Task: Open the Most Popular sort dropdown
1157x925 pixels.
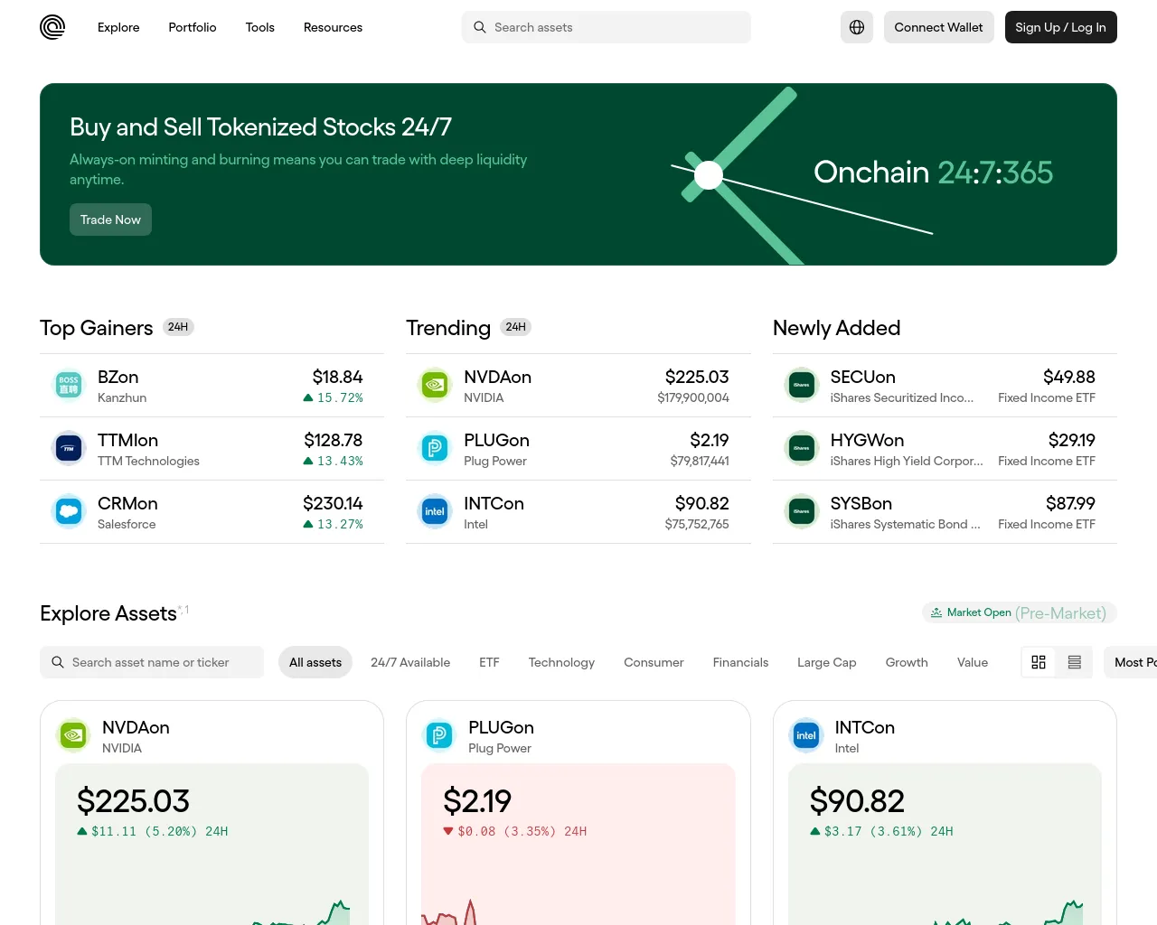Action: click(x=1131, y=662)
